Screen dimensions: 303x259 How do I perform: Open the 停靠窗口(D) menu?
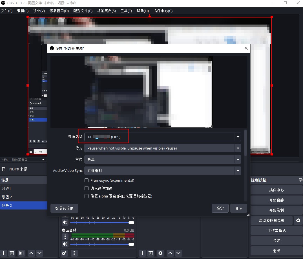[x=59, y=11]
